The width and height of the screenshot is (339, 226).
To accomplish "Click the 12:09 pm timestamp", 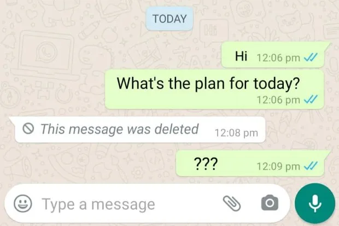I will click(x=278, y=166).
